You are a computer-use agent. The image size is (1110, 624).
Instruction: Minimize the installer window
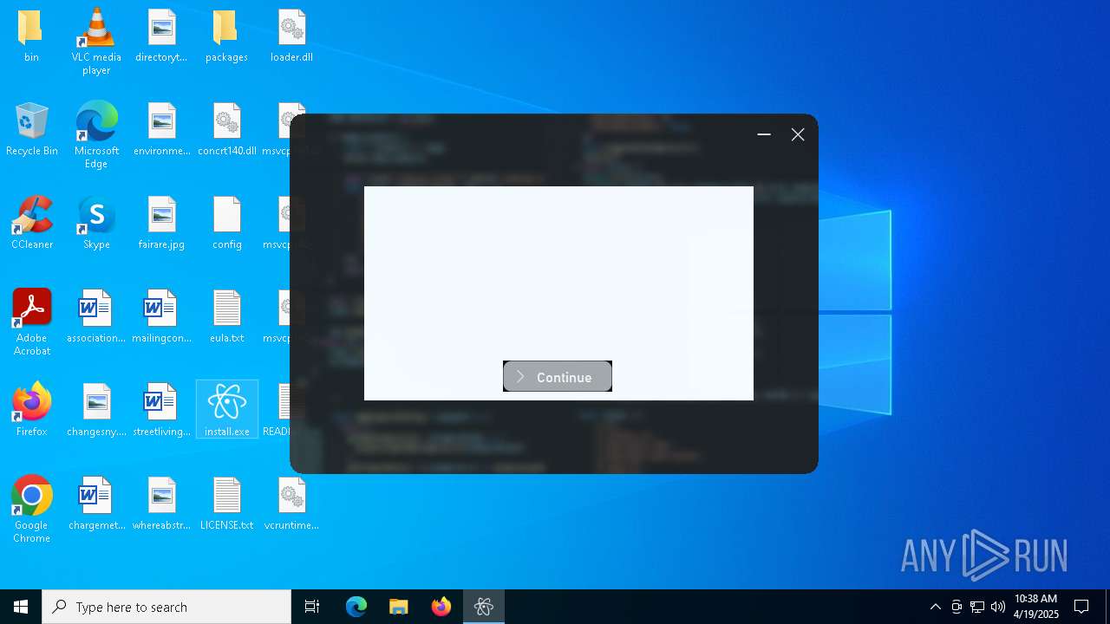click(x=764, y=134)
